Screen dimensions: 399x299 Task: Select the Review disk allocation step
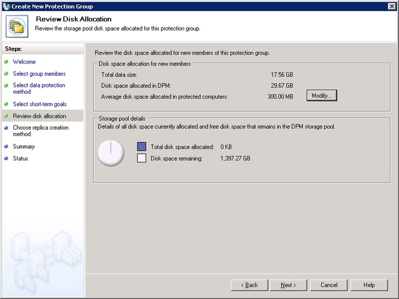(40, 116)
